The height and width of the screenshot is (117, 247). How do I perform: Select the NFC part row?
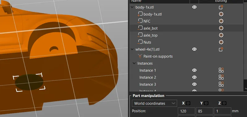[x=187, y=21]
